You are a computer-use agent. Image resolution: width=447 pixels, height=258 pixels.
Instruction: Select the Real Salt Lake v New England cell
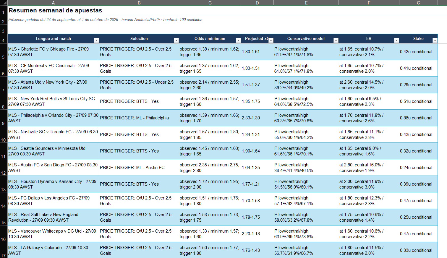(54, 217)
